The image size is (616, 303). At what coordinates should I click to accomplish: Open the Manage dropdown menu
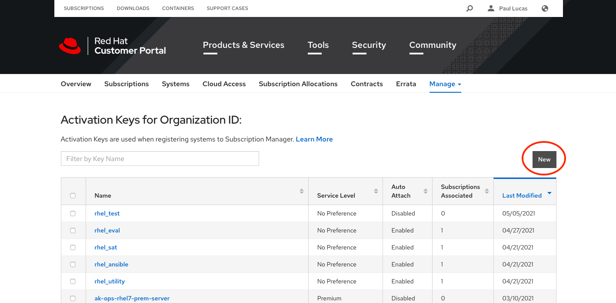point(445,84)
